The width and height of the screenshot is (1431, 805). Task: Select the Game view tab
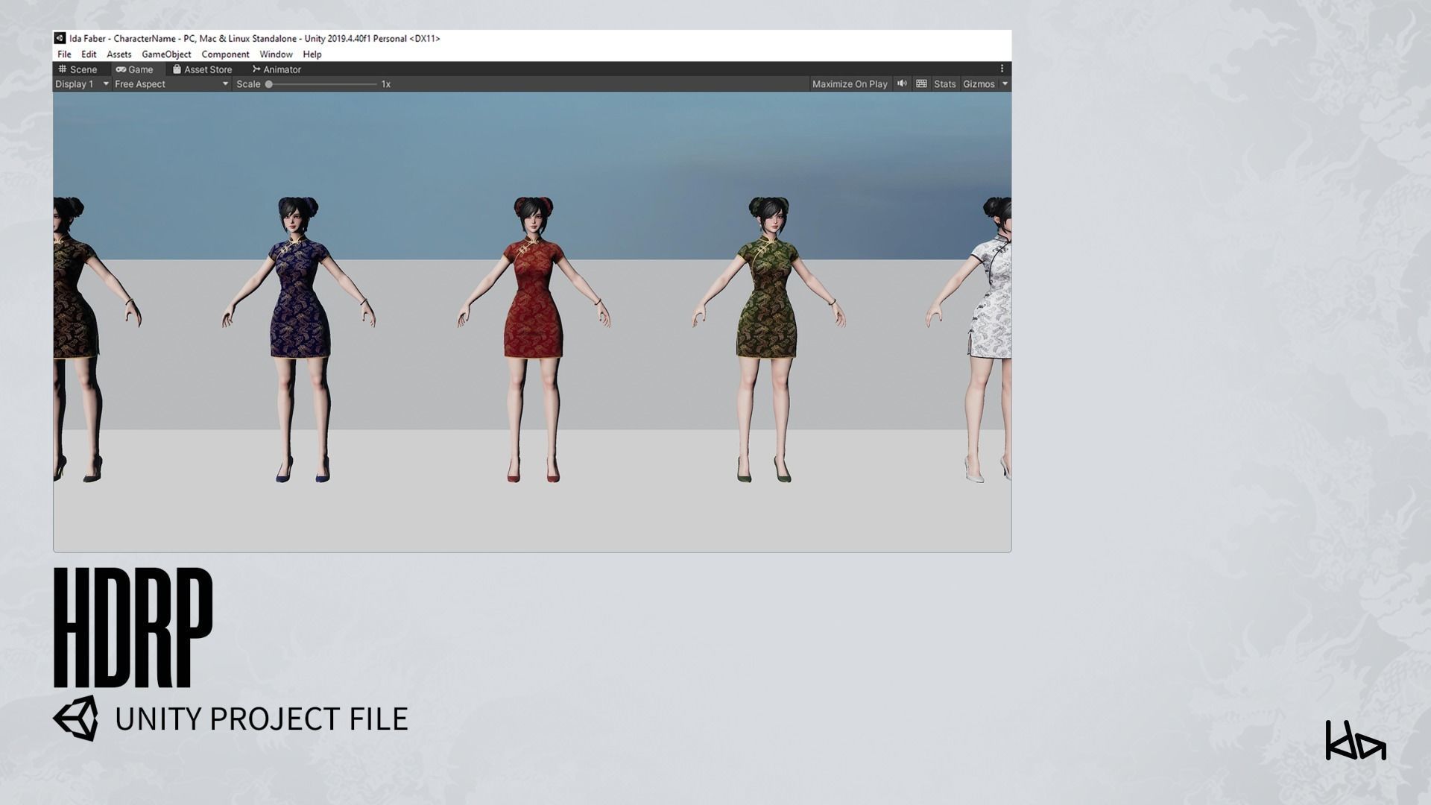click(135, 69)
